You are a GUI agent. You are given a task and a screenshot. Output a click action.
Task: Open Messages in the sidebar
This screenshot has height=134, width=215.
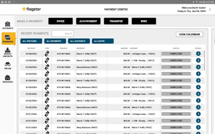[x=7, y=79]
